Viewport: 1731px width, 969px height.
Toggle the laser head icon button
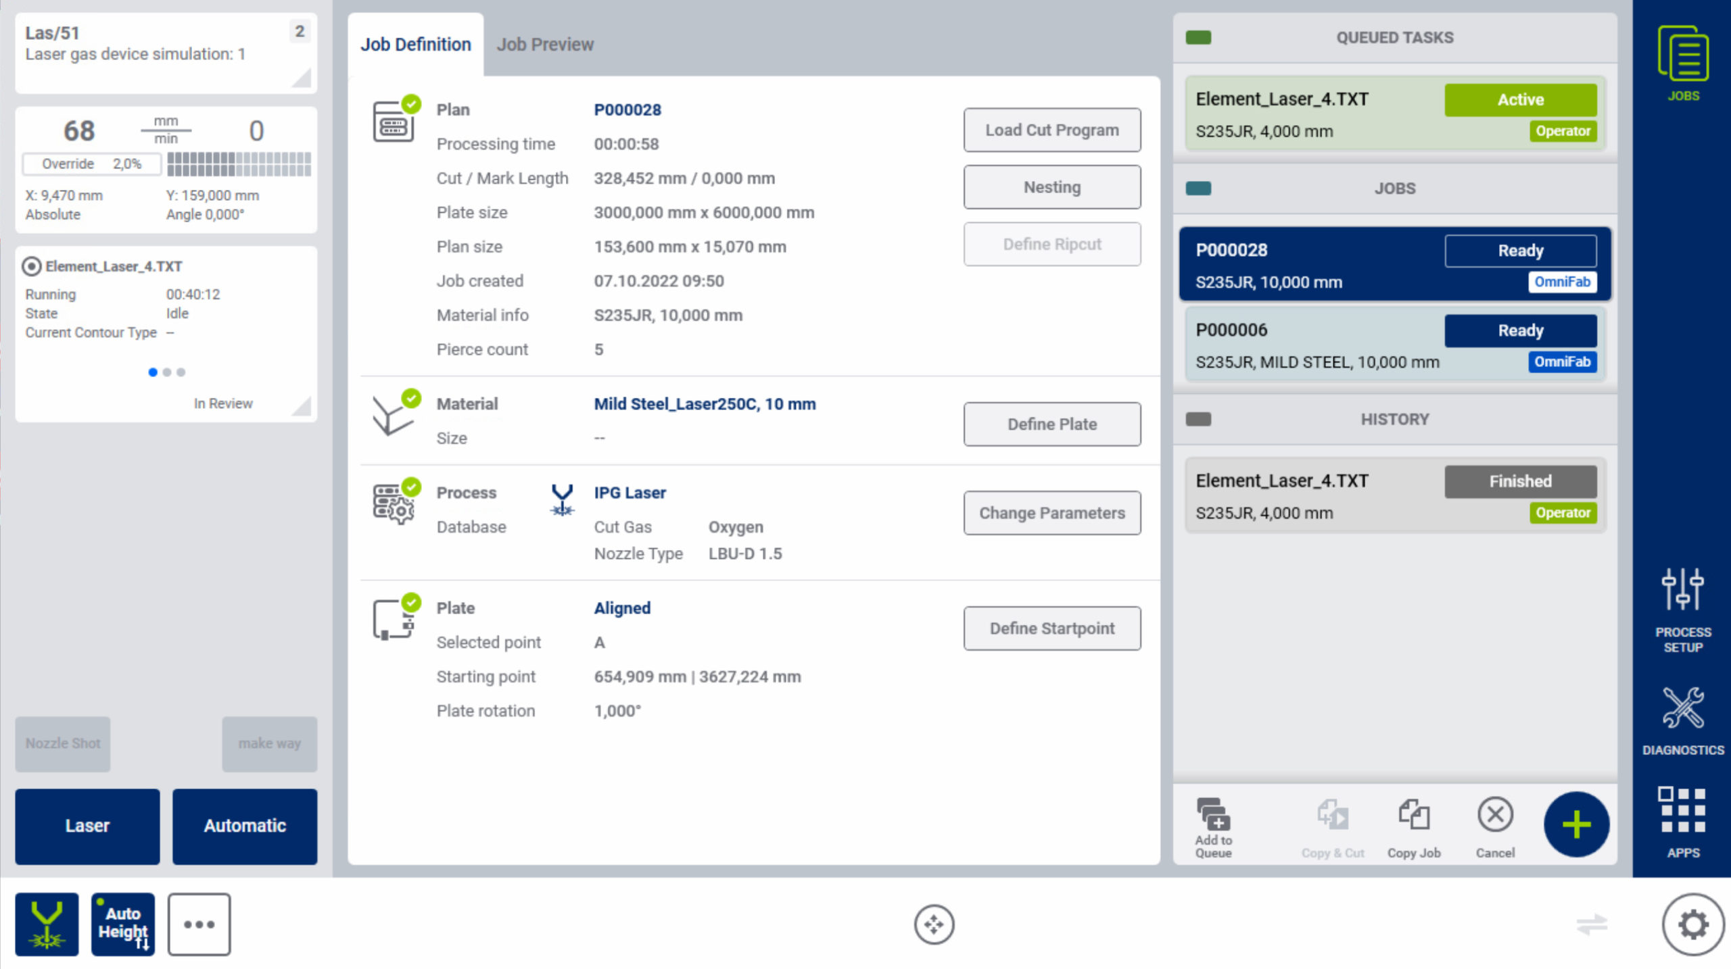click(47, 924)
